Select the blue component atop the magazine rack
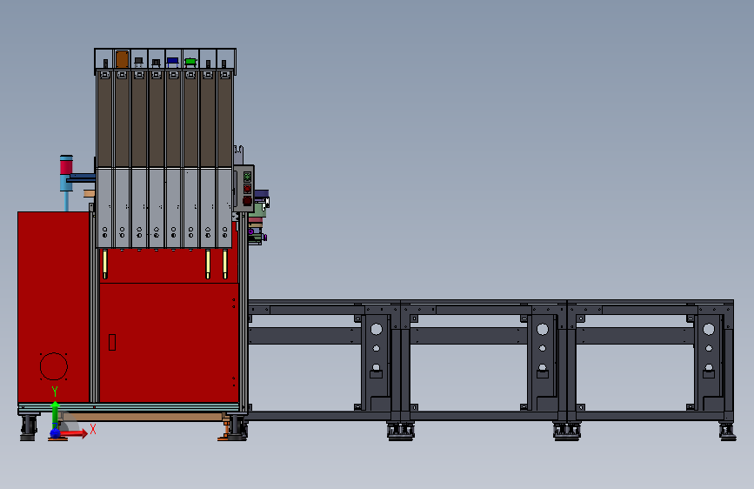 point(173,61)
